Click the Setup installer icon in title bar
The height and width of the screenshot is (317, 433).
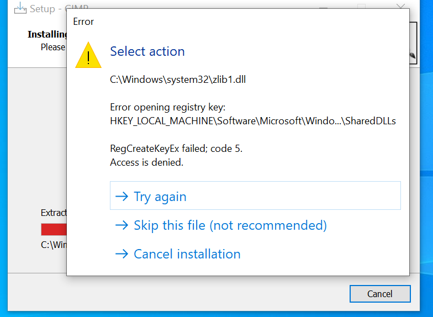click(x=20, y=8)
